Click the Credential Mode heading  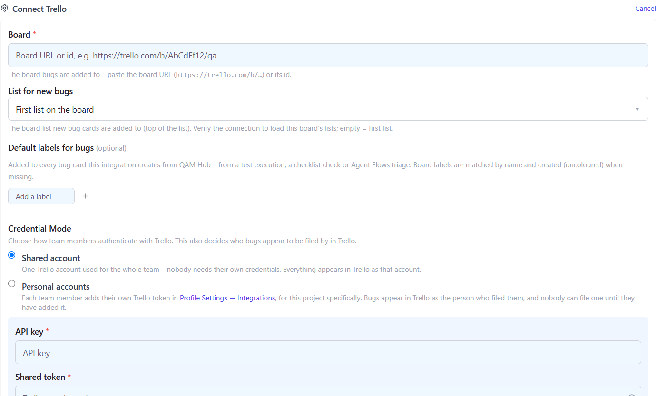click(39, 229)
